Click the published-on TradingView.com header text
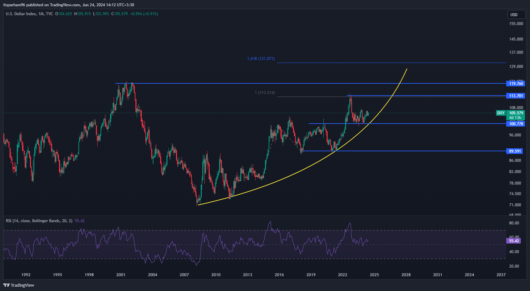This screenshot has width=530, height=291. [x=69, y=5]
